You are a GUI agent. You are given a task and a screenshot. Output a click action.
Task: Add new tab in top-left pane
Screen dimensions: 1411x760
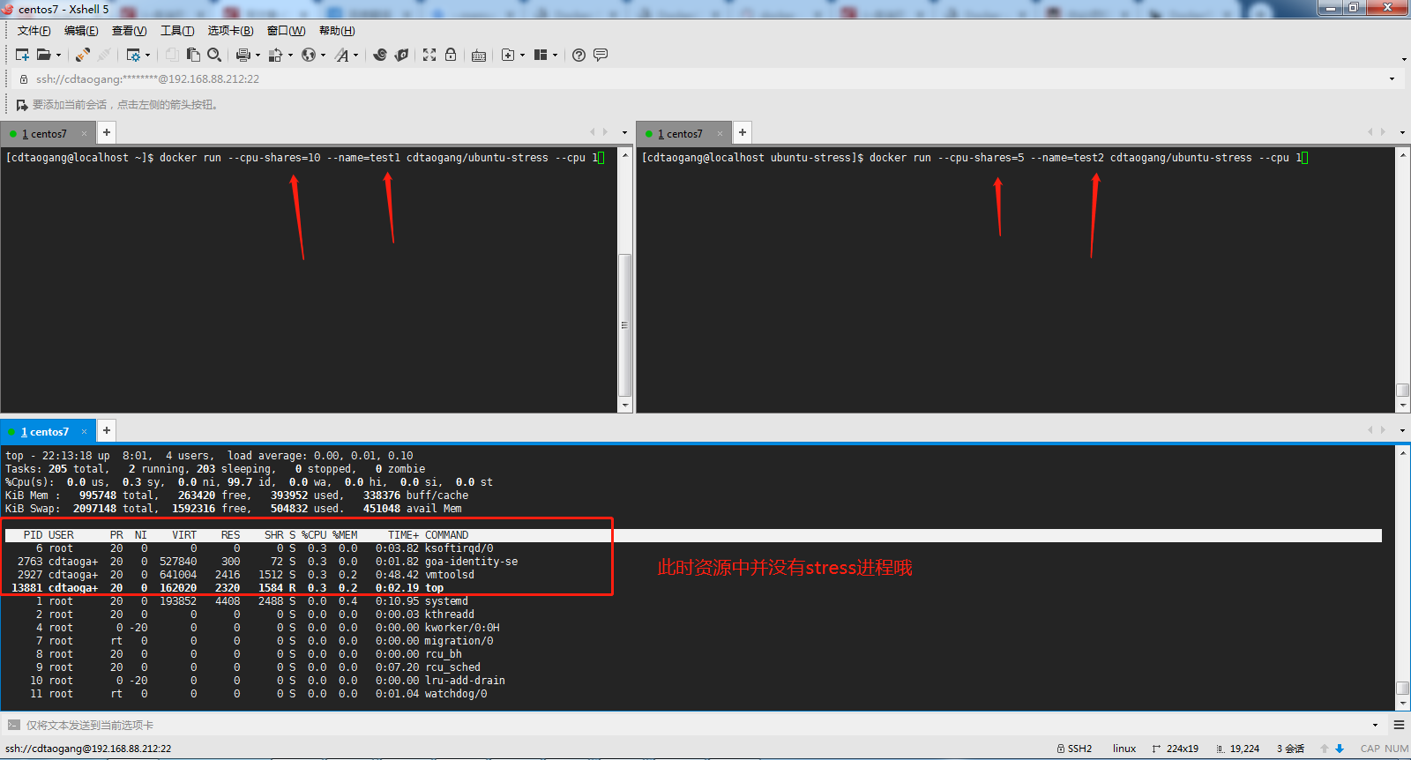coord(106,132)
